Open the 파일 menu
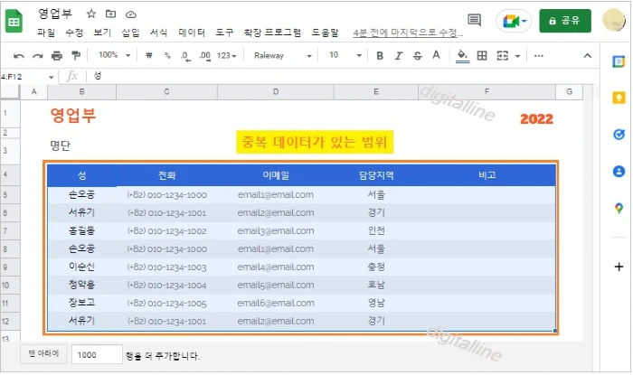 click(46, 33)
